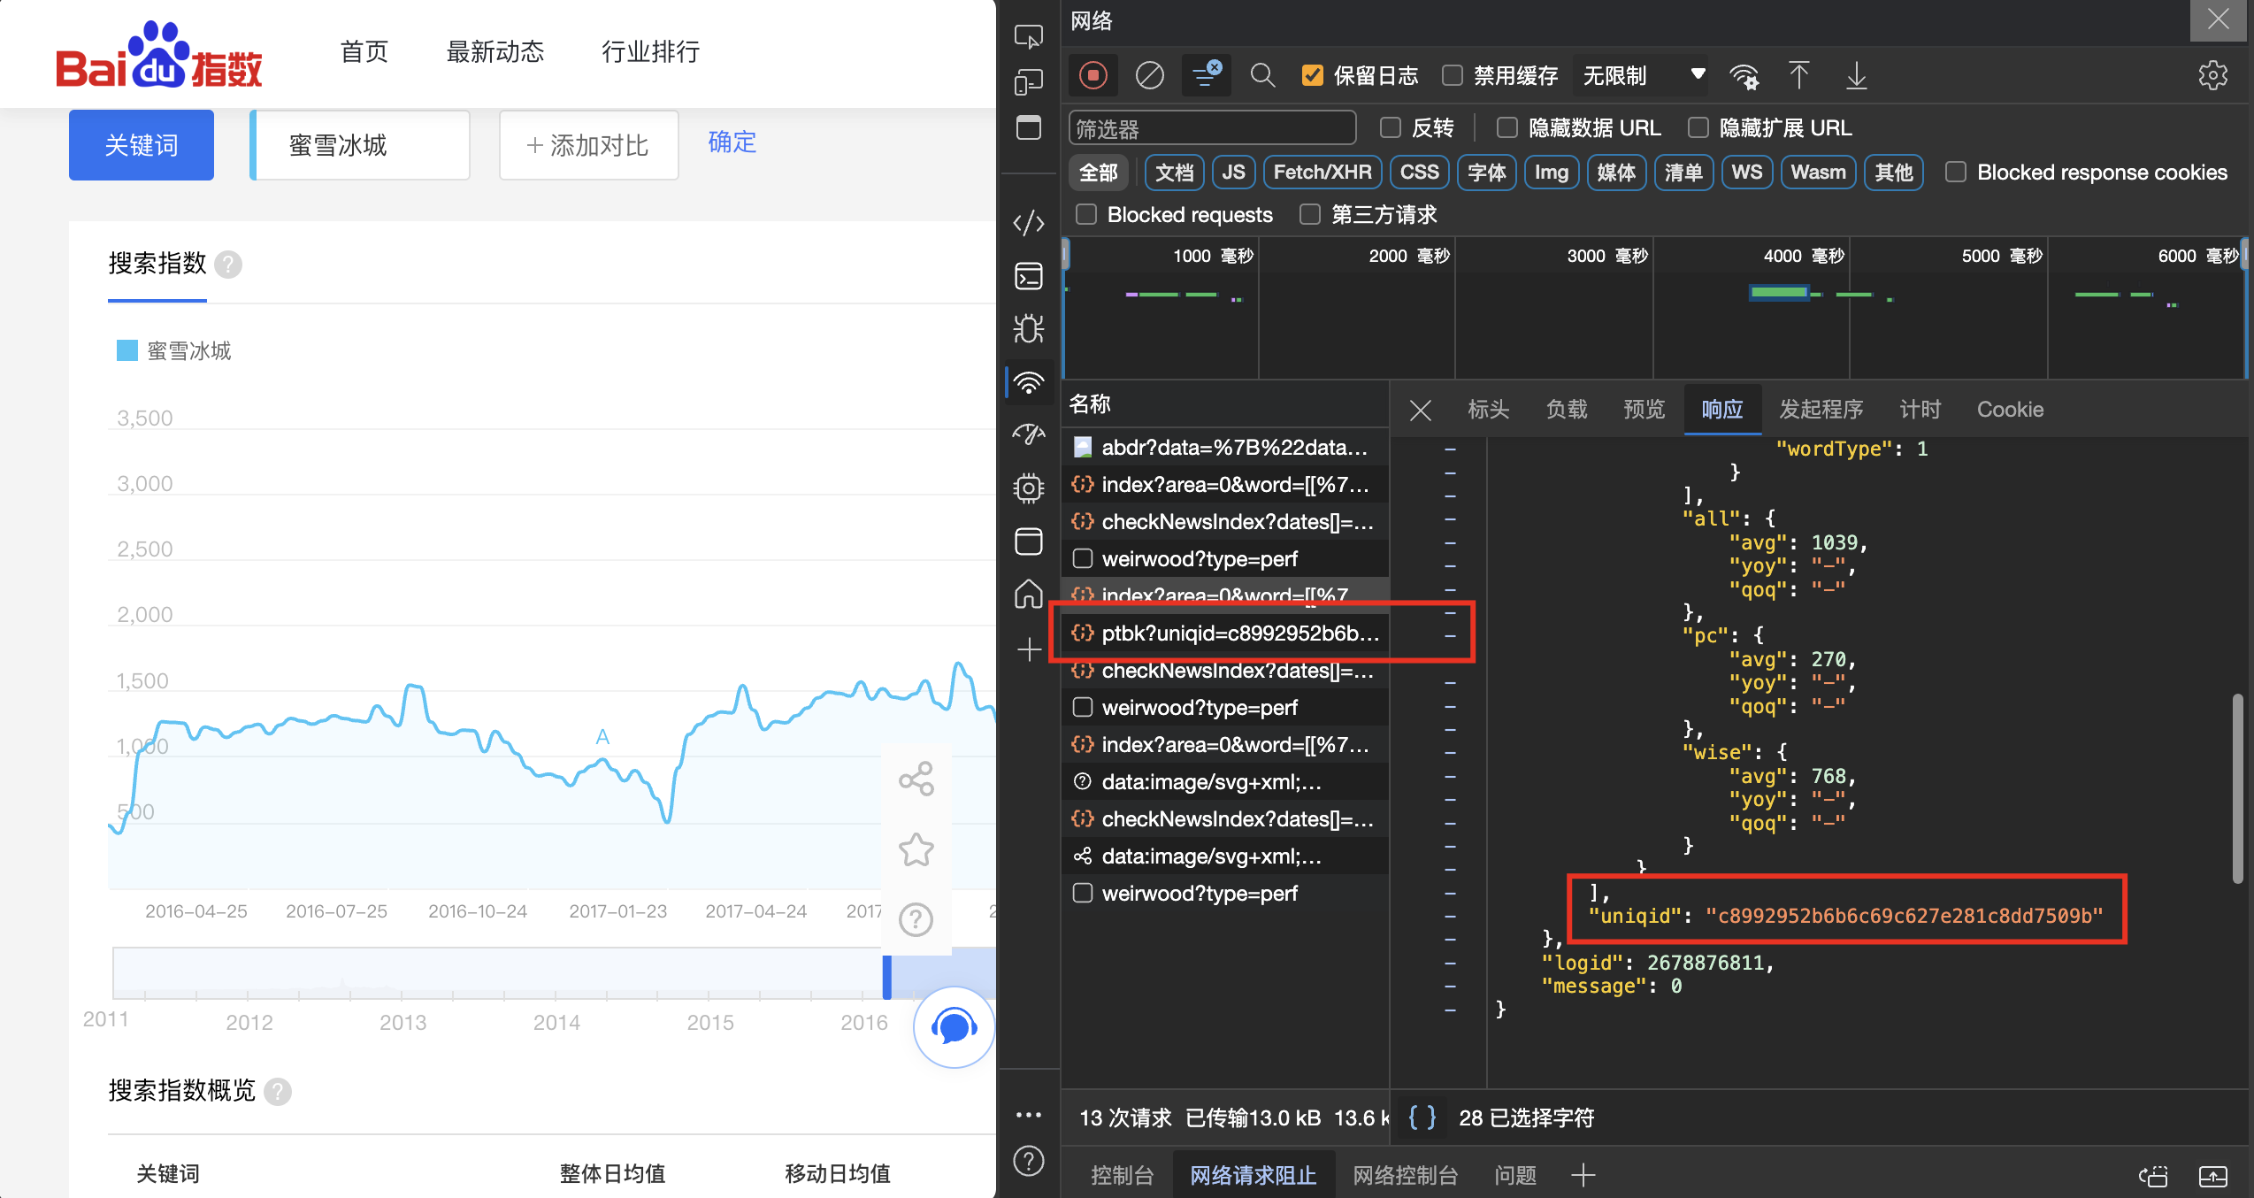Image resolution: width=2254 pixels, height=1198 pixels.
Task: Open the 无限制 throttling dropdown
Action: coord(1641,75)
